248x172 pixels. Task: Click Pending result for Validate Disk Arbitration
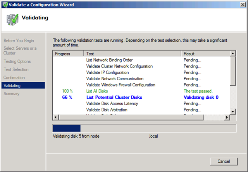click(x=193, y=110)
